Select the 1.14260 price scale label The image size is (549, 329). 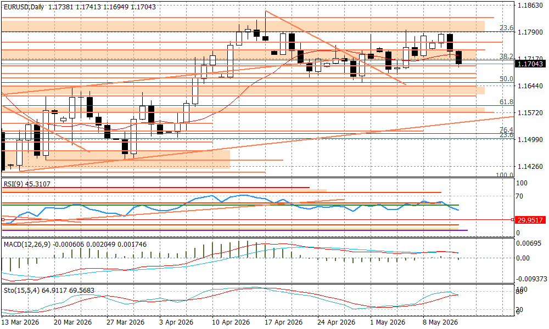(530, 167)
